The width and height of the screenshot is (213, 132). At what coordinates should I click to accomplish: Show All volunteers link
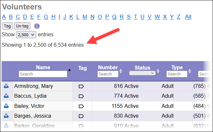pos(188,17)
